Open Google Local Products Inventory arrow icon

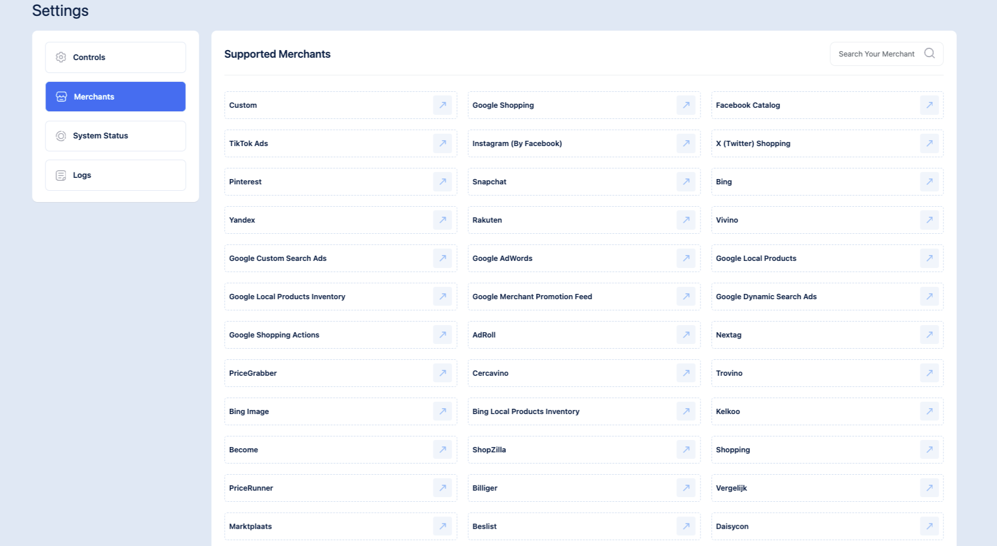[442, 296]
